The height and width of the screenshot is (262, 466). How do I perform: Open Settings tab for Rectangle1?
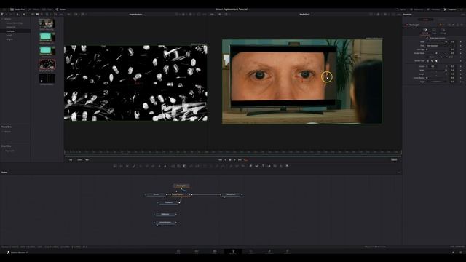pyautogui.click(x=443, y=31)
